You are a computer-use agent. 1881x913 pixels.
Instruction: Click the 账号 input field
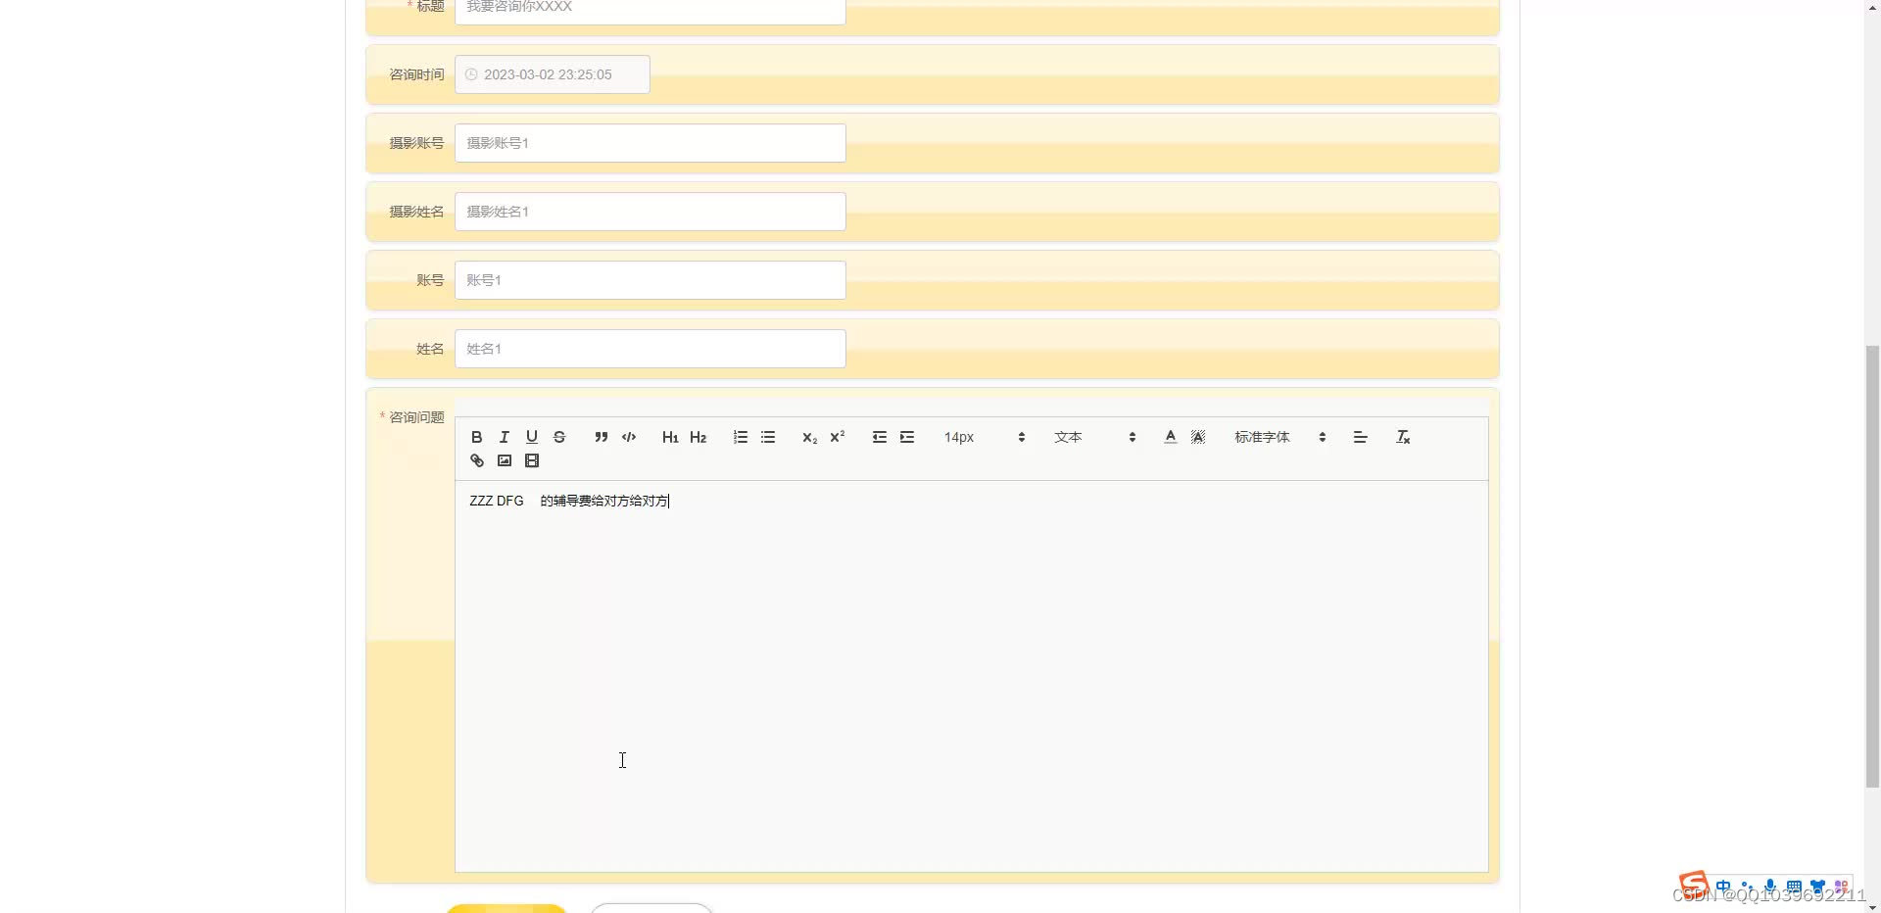pyautogui.click(x=651, y=280)
